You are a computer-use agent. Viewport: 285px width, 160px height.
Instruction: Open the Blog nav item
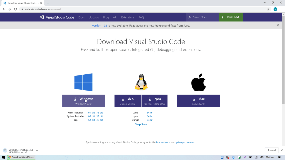106,17
